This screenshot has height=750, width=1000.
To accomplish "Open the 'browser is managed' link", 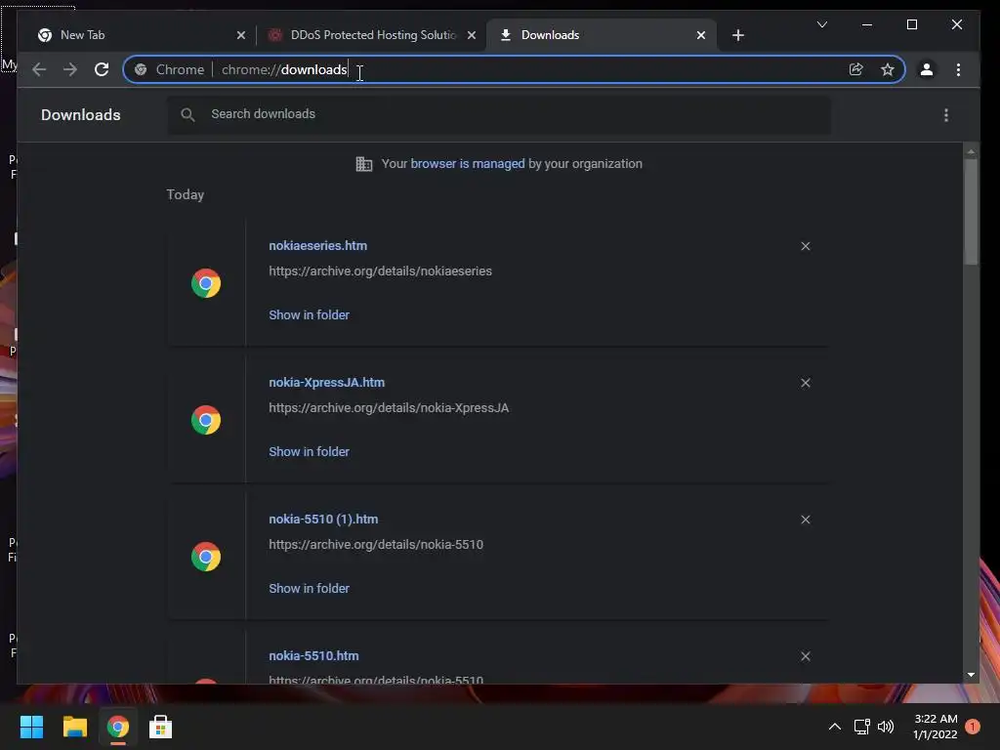I will (468, 164).
